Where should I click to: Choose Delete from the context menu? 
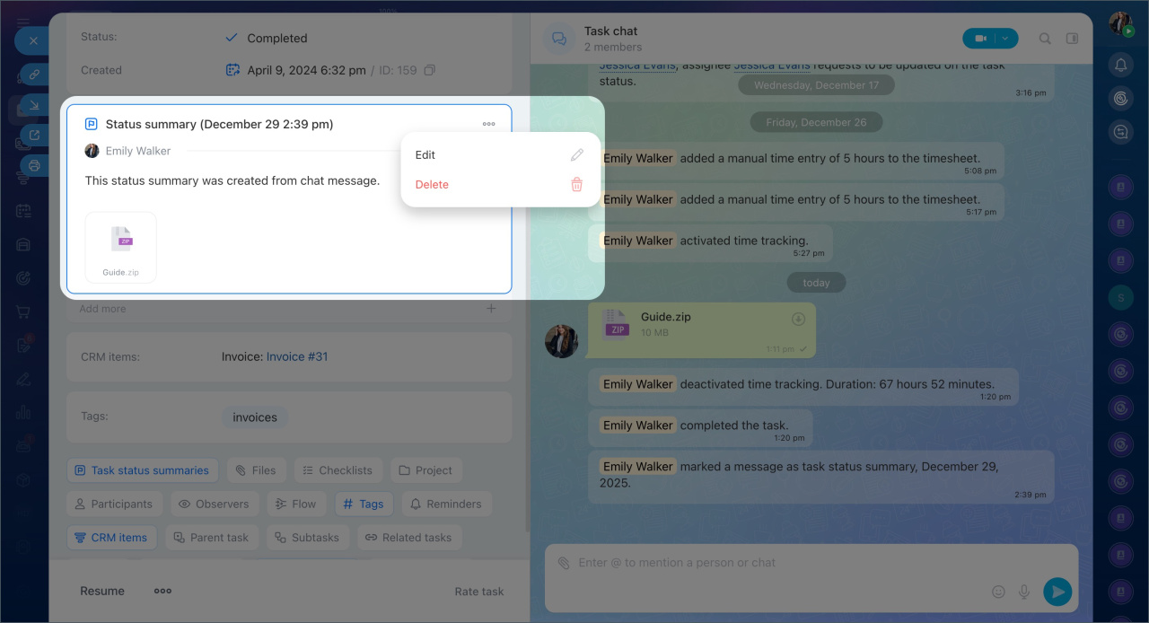click(432, 185)
